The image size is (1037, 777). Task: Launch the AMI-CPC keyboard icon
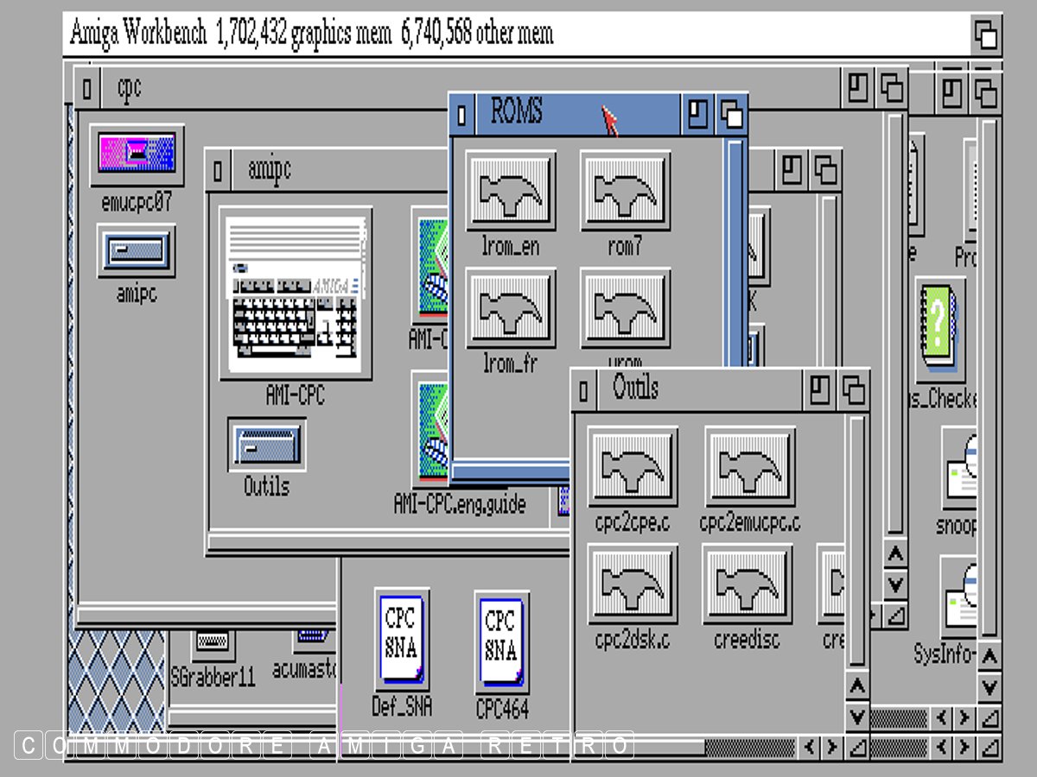pyautogui.click(x=296, y=294)
